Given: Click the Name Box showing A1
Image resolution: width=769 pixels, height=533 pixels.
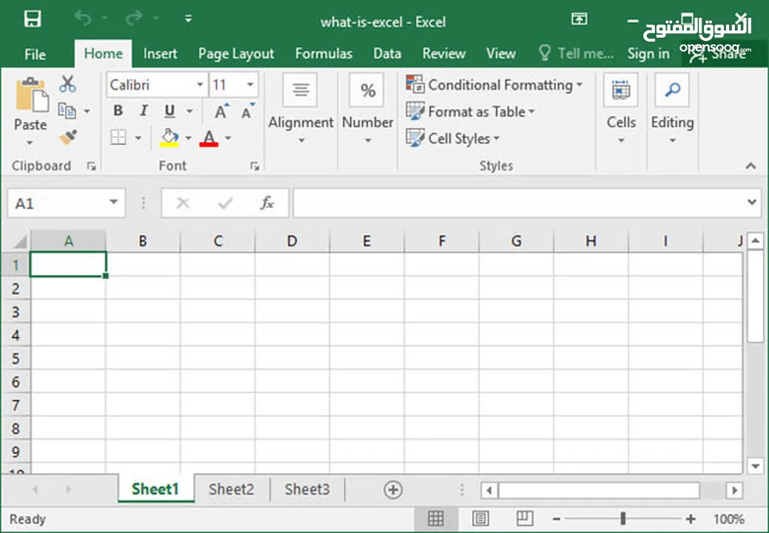Looking at the screenshot, I should click(x=56, y=203).
